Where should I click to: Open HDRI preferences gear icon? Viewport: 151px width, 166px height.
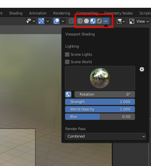(142, 69)
